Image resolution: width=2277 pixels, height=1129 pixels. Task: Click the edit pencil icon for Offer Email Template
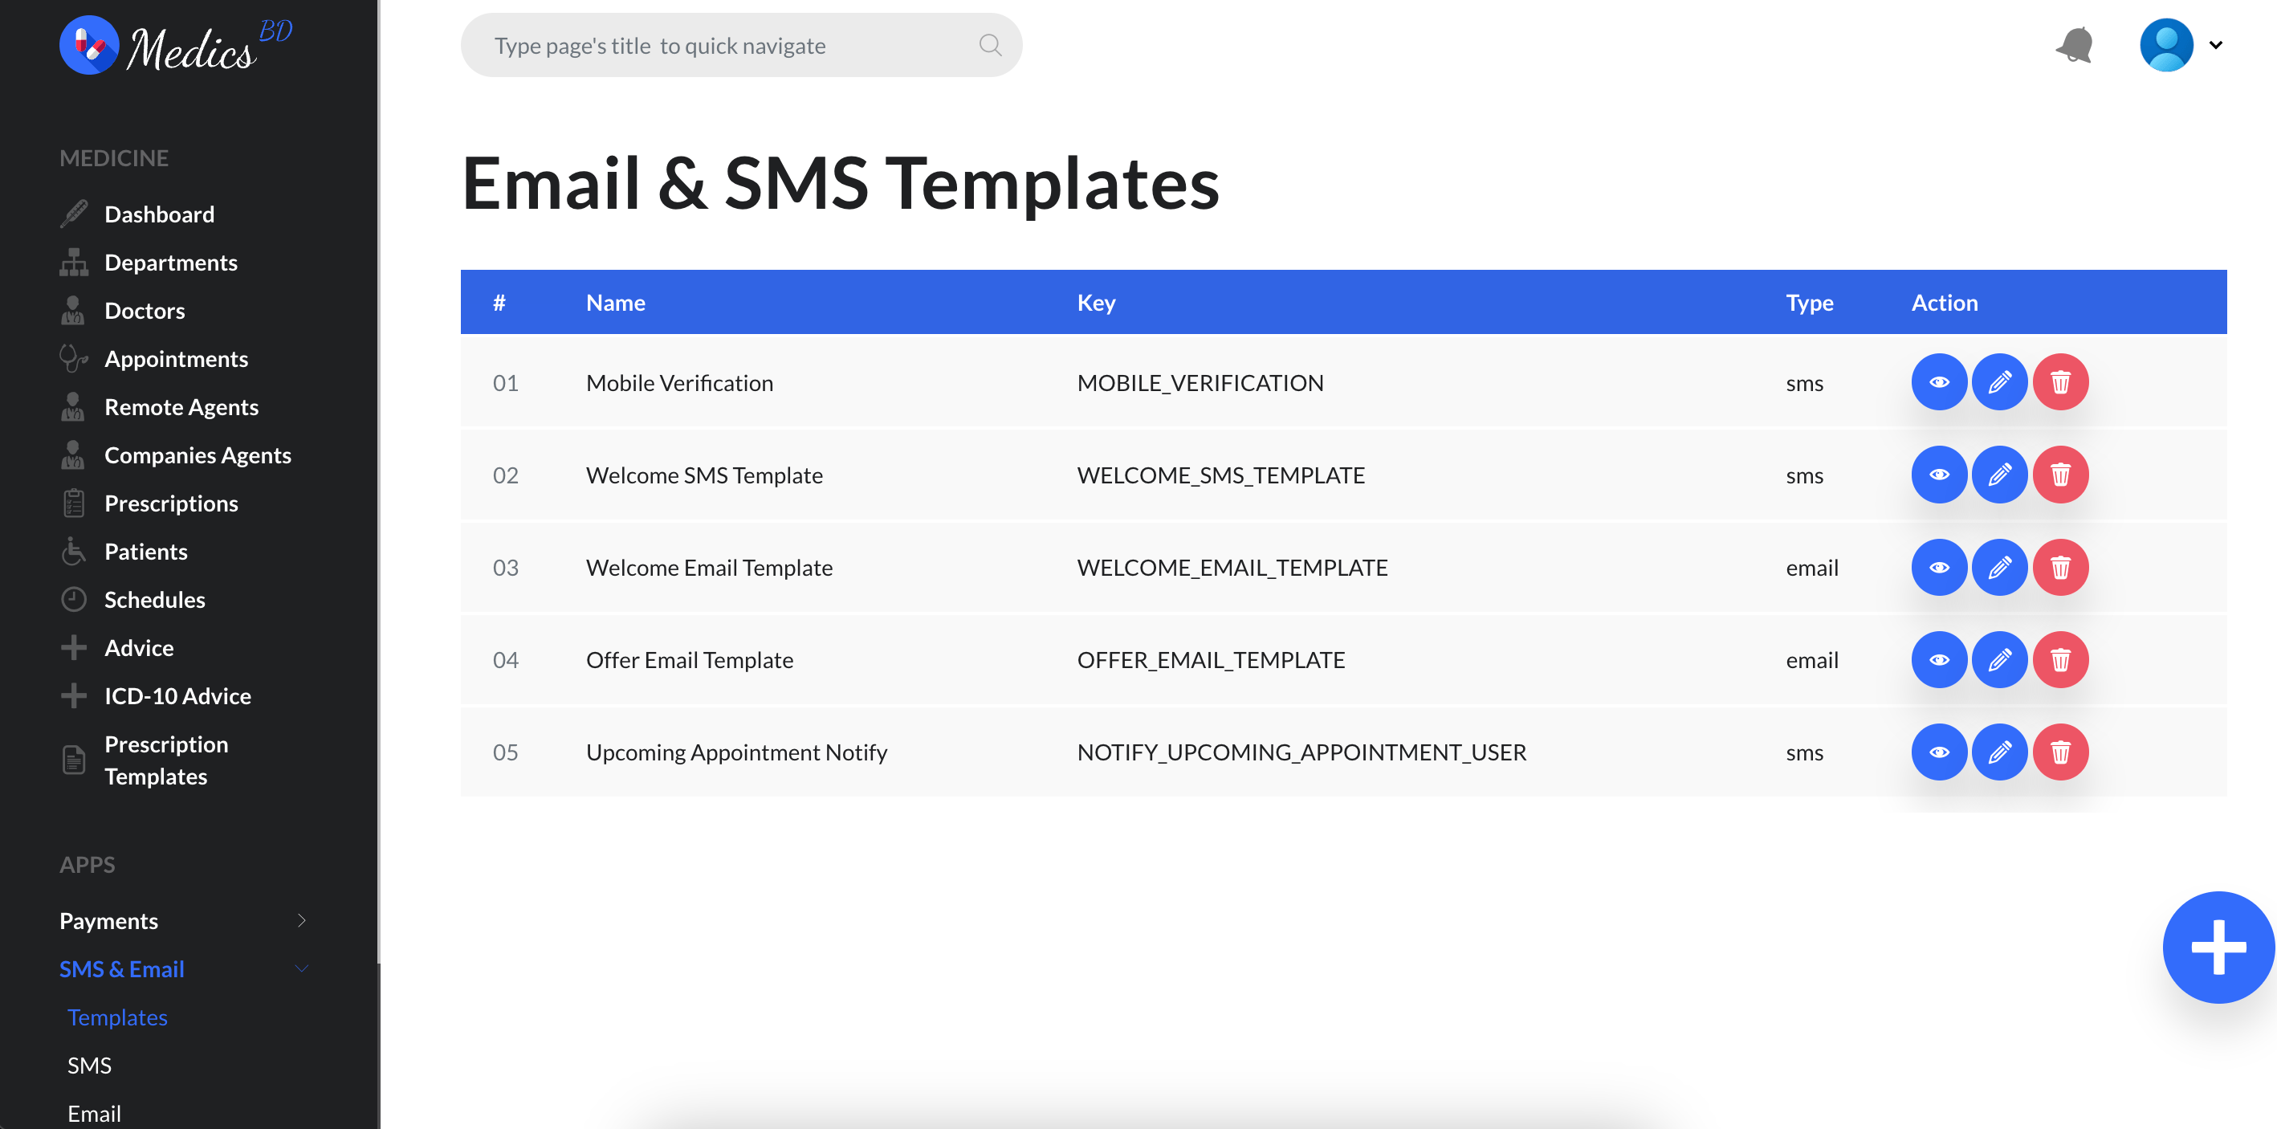pyautogui.click(x=2001, y=660)
